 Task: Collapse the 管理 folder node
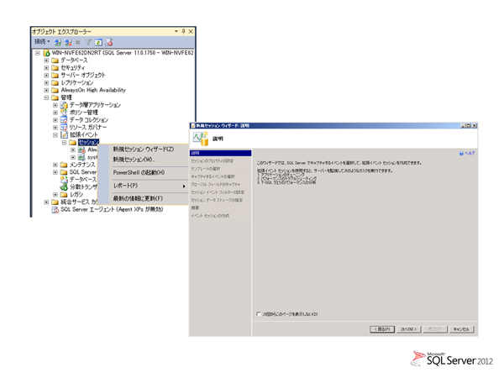pos(46,97)
